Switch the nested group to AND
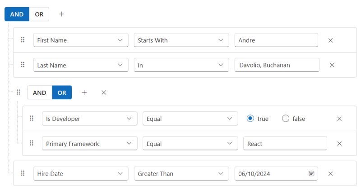This screenshot has width=361, height=190. tap(40, 93)
